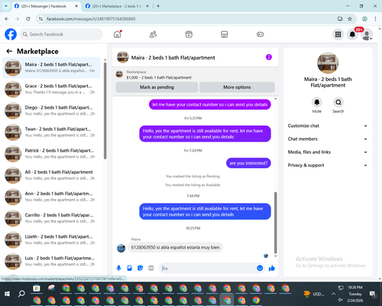Open a new browser tab
The image size is (382, 306).
coord(158,6)
